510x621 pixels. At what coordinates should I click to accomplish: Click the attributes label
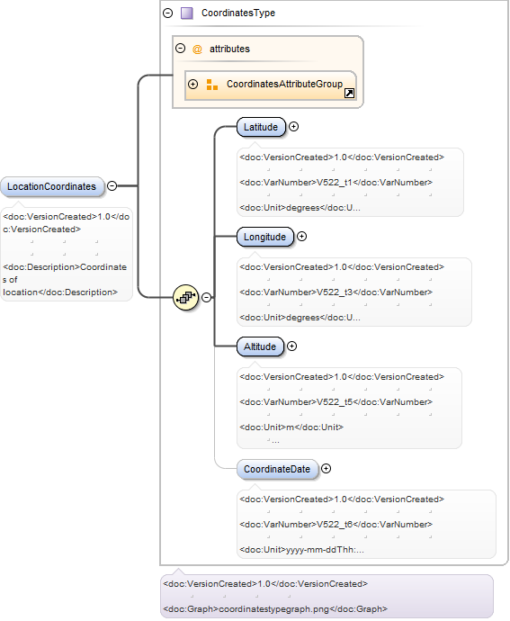229,49
